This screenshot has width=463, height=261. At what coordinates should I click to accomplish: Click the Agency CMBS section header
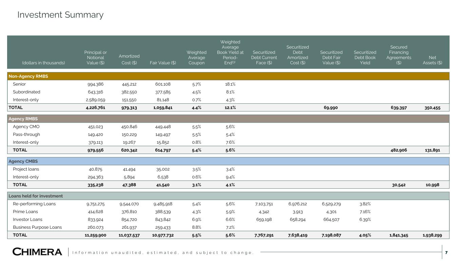pyautogui.click(x=23, y=161)
